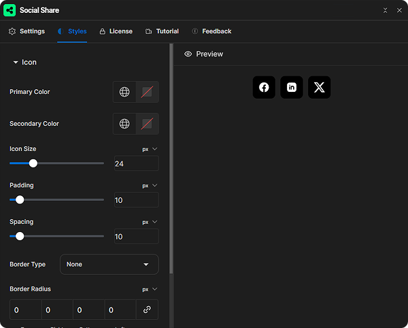Click the third Border Radius input field
The width and height of the screenshot is (408, 328).
pyautogui.click(x=88, y=310)
